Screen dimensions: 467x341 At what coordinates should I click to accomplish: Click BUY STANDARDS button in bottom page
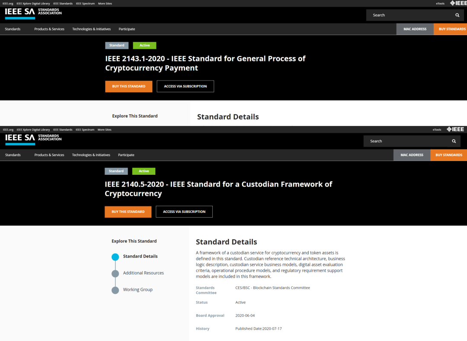tap(448, 155)
